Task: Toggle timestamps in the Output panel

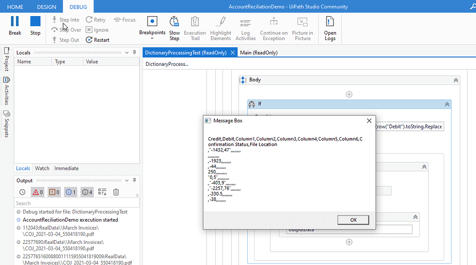Action: tap(22, 192)
